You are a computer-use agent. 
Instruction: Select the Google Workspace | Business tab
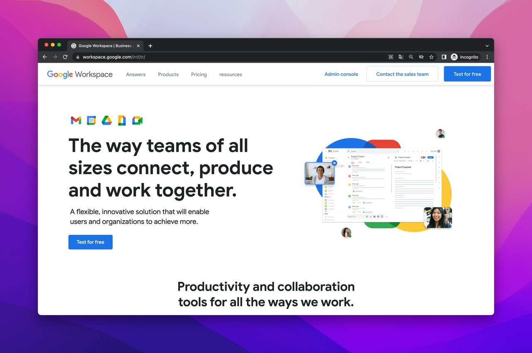pos(105,46)
